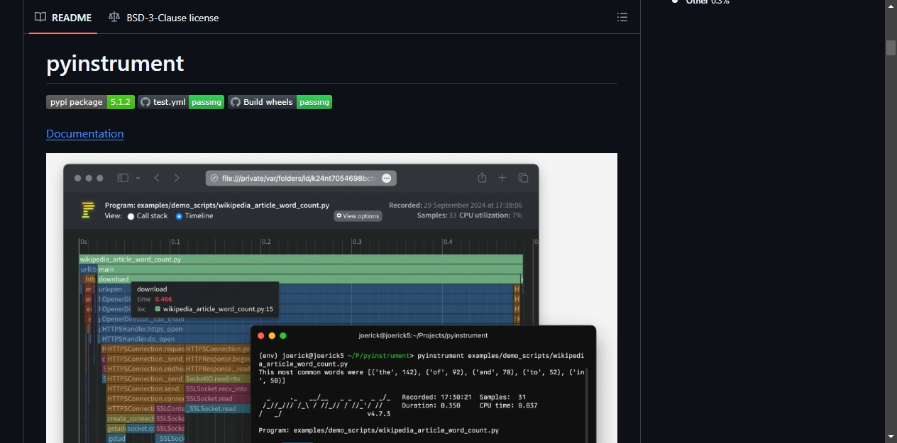Click the scale icon beside license
This screenshot has height=443, width=897.
(x=114, y=17)
